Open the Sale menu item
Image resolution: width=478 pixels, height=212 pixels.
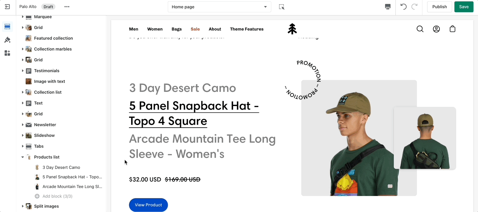tap(195, 29)
